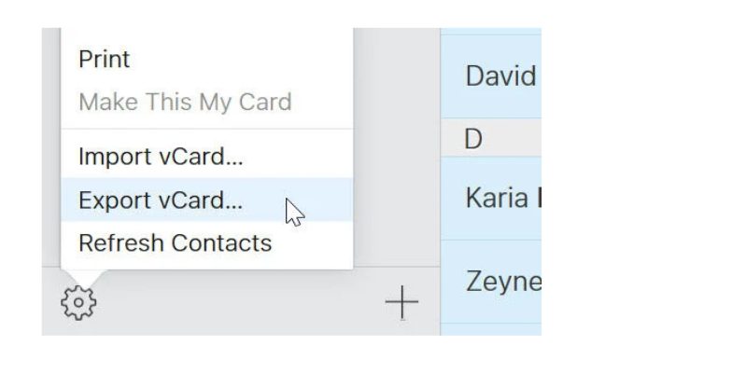Refresh Contacts from the popup menu
Screen dimensions: 746x373
(x=207, y=242)
